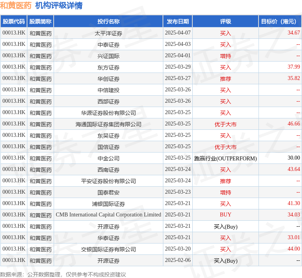
Task: Click 国信证券 broker name
Action: click(x=109, y=147)
